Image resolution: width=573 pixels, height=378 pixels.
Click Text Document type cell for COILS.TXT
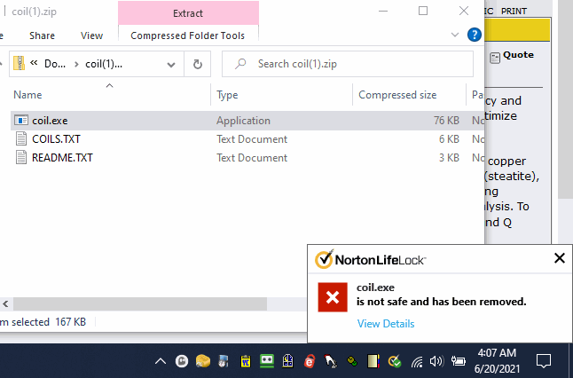coord(252,139)
